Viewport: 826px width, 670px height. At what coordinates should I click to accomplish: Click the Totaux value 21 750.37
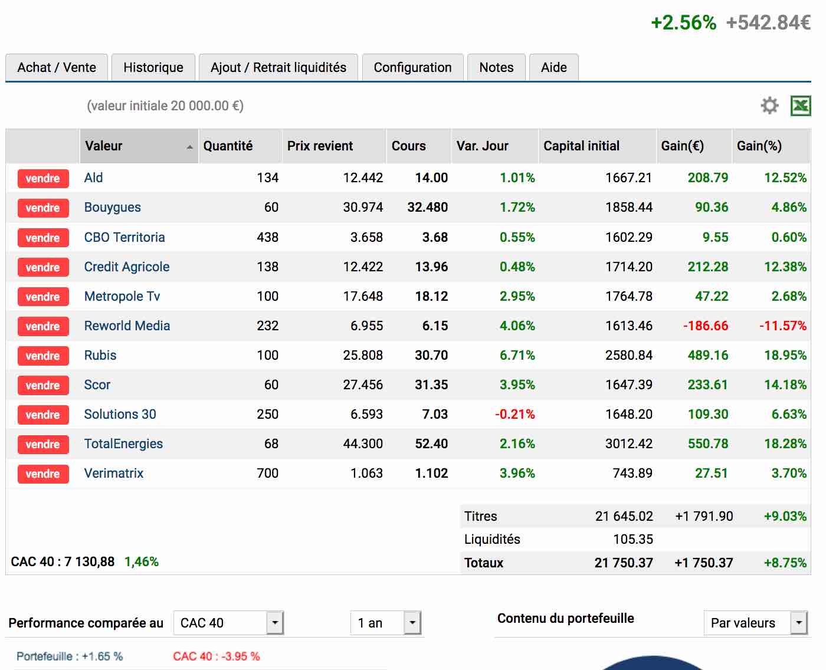[x=624, y=563]
